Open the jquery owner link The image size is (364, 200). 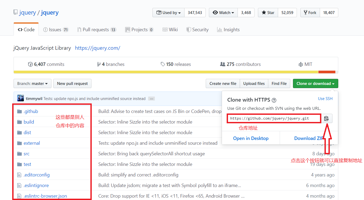coord(28,12)
